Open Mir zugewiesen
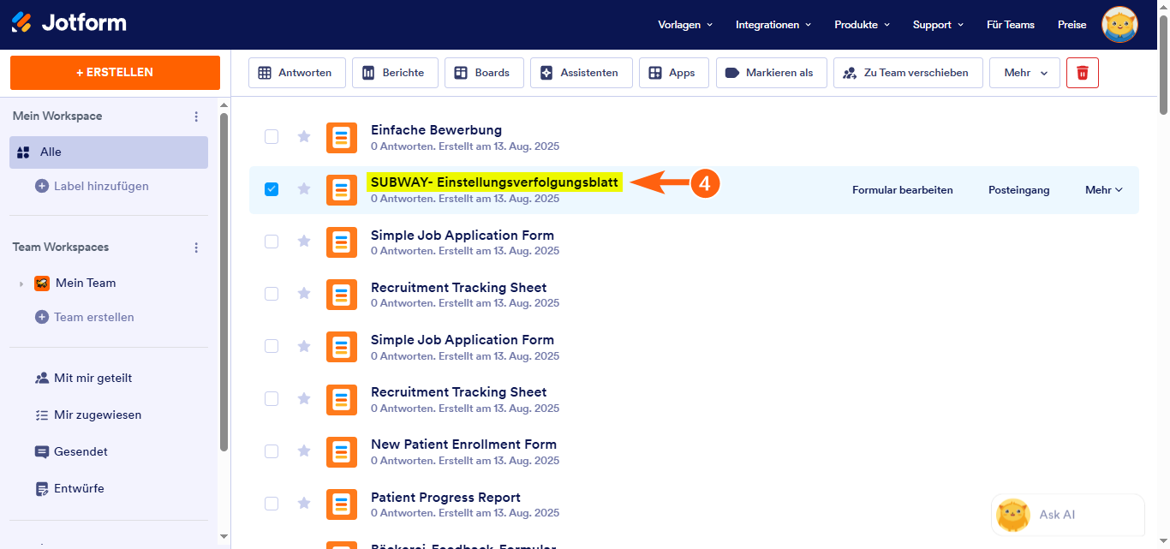The height and width of the screenshot is (549, 1170). pyautogui.click(x=98, y=415)
